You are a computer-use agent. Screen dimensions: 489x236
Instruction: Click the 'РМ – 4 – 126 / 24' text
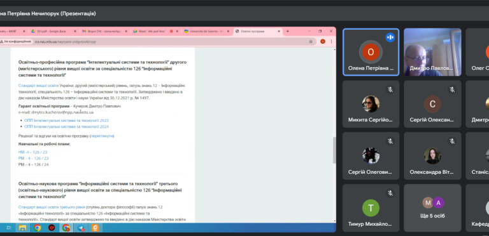[x=33, y=164]
